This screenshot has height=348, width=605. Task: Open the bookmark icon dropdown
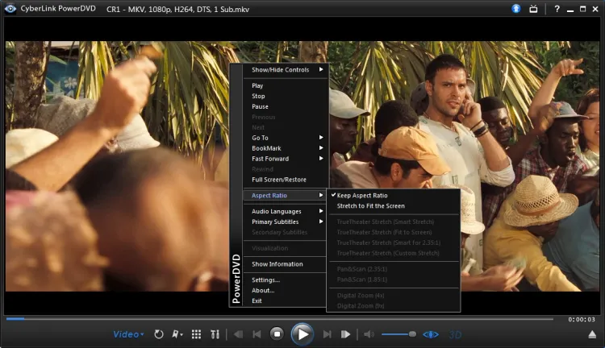[x=177, y=334]
